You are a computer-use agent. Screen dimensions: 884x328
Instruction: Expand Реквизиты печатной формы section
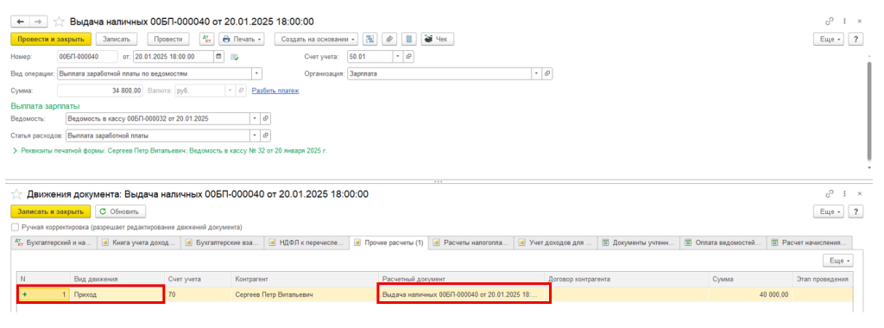pyautogui.click(x=15, y=151)
